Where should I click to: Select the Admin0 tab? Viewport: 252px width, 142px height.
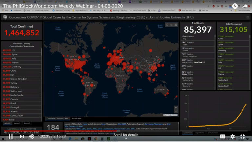pos(7,123)
